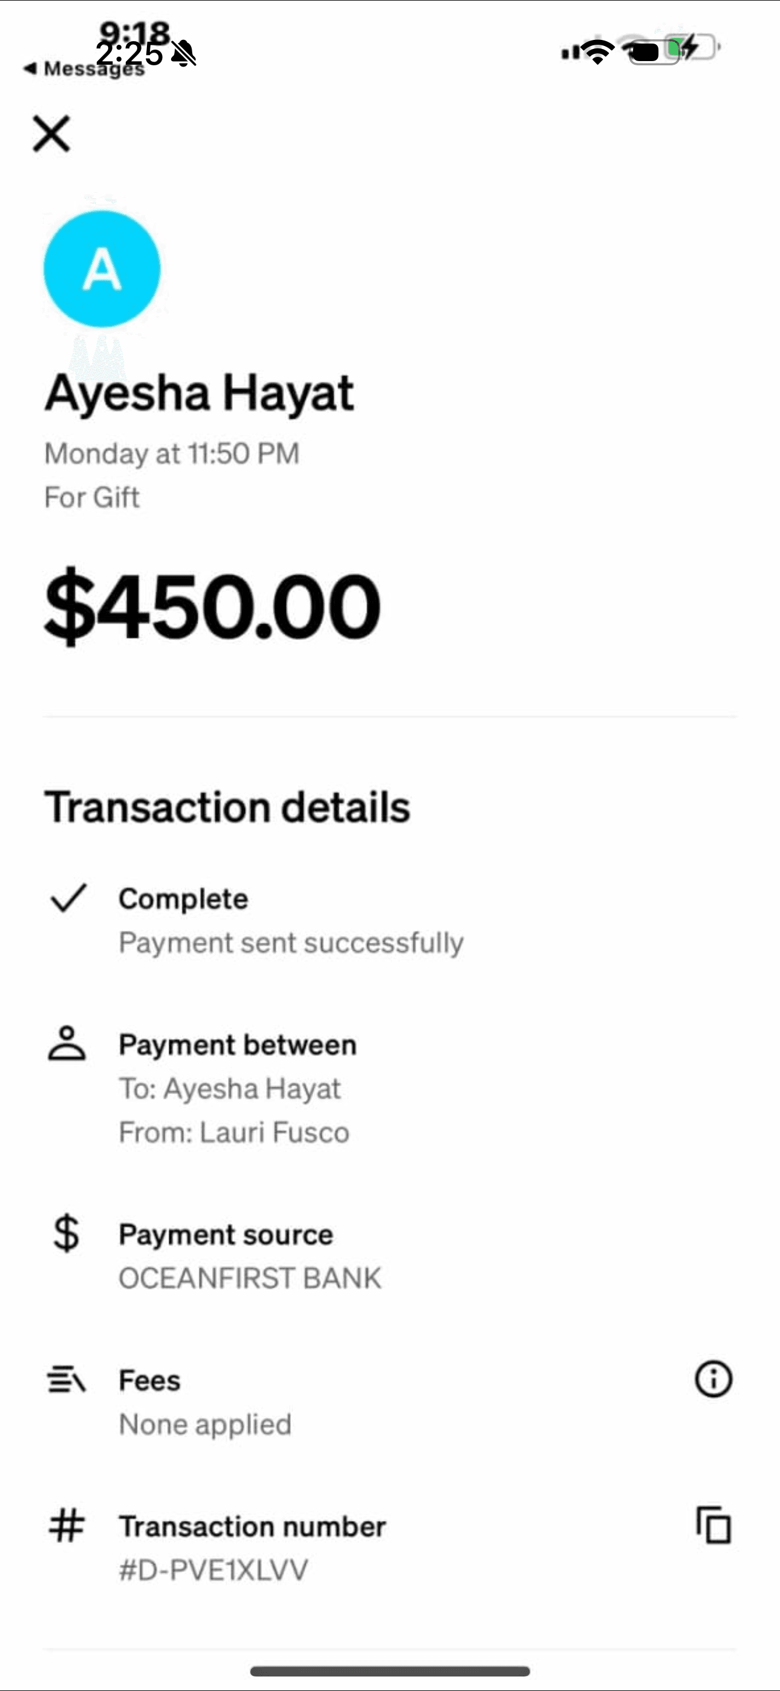Tap the blue avatar with the letter A
The image size is (780, 1691).
[x=102, y=269]
